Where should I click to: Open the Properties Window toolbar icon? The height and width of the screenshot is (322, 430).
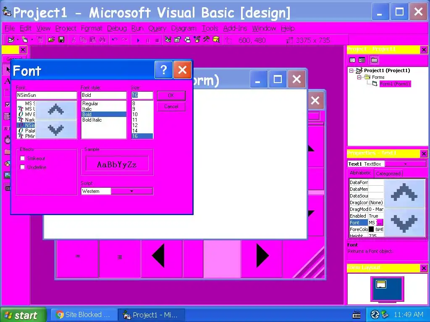click(178, 40)
